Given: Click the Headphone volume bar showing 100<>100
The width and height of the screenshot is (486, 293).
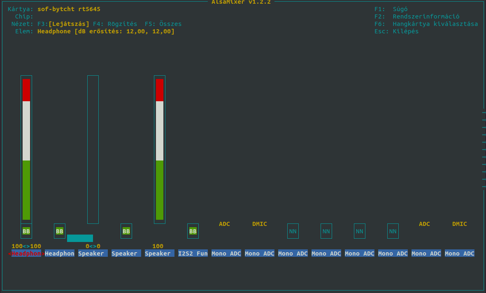Looking at the screenshot, I should click(26, 149).
